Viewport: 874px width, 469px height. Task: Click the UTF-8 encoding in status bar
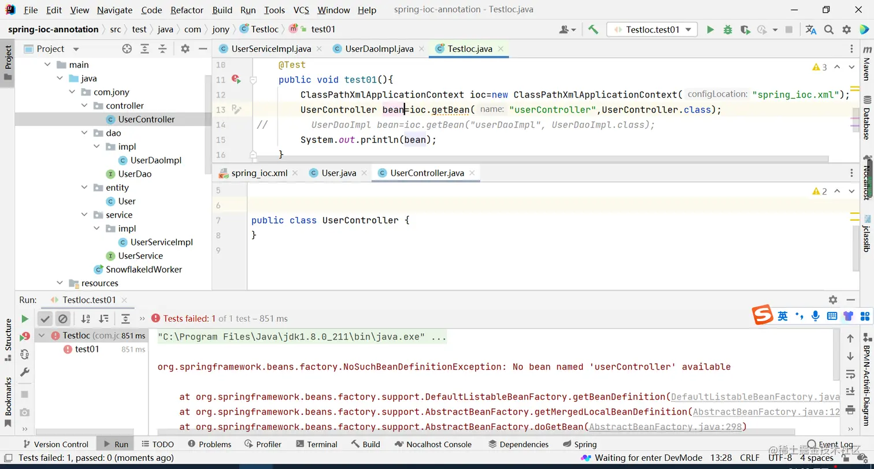(x=780, y=458)
